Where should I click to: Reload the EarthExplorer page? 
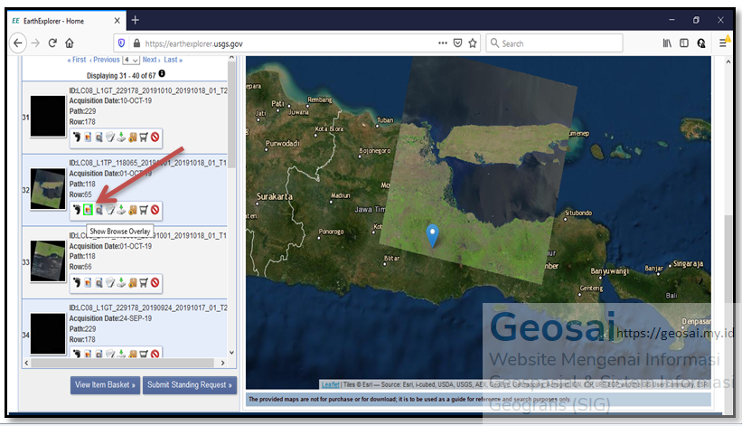pos(52,43)
